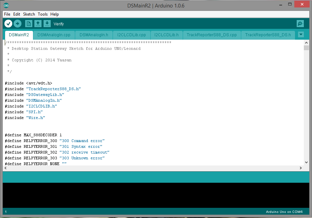Click the "Wire.h" include line

(x=25, y=118)
